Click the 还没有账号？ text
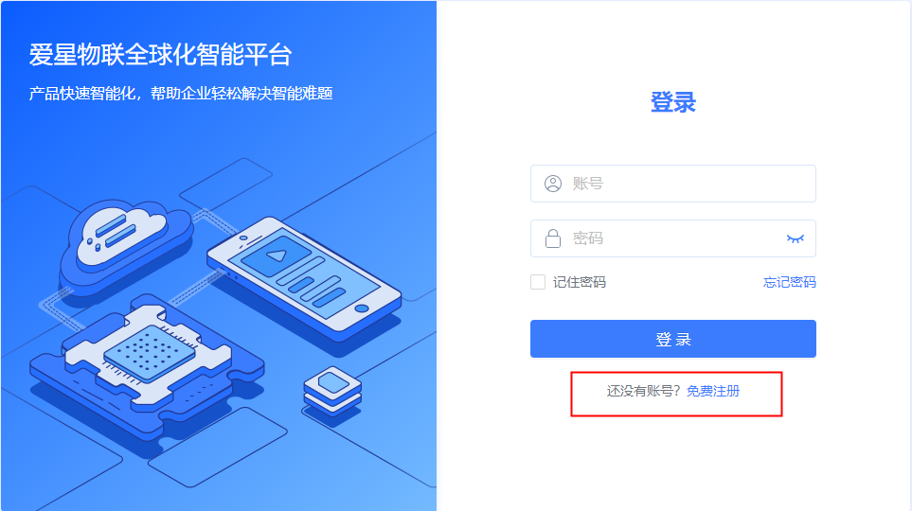 pos(644,391)
